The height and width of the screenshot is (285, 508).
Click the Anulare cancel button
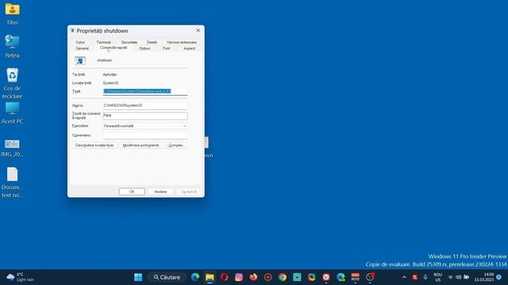160,192
